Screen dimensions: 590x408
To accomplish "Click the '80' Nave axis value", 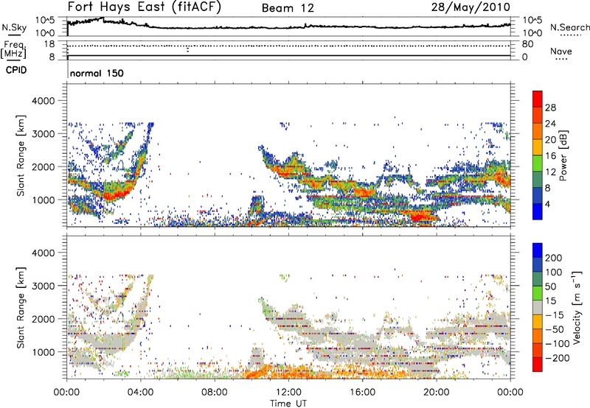I will pyautogui.click(x=527, y=44).
